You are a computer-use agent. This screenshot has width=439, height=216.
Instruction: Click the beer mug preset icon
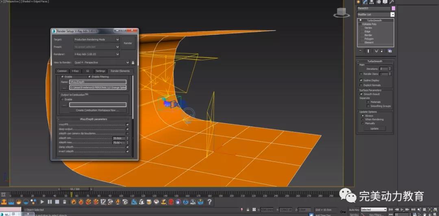(x=149, y=202)
